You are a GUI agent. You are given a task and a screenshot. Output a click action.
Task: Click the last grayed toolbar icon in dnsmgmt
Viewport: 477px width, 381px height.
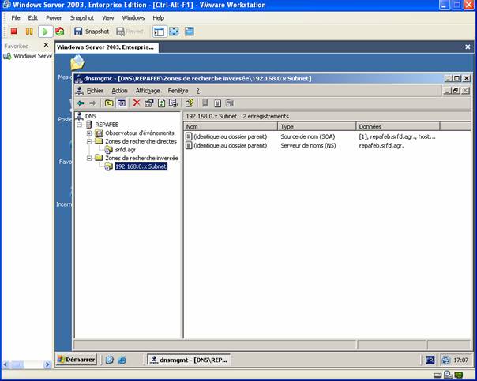[x=230, y=103]
